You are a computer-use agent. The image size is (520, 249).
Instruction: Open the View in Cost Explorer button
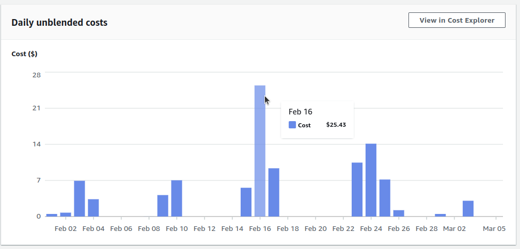tap(456, 20)
